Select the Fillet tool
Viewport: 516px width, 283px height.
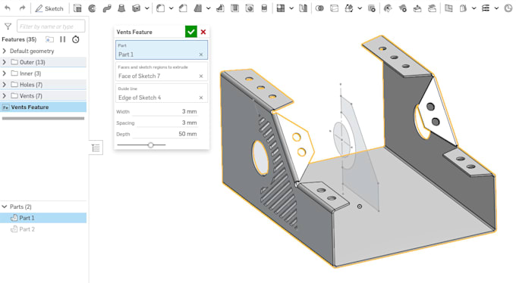click(161, 8)
